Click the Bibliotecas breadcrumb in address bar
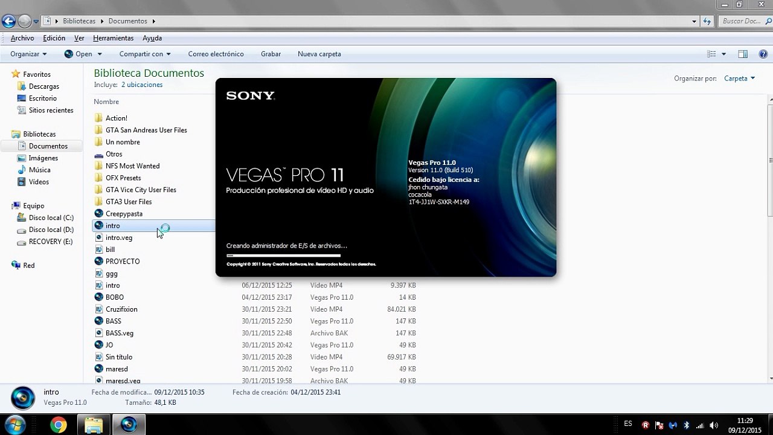The width and height of the screenshot is (773, 435). coord(79,21)
